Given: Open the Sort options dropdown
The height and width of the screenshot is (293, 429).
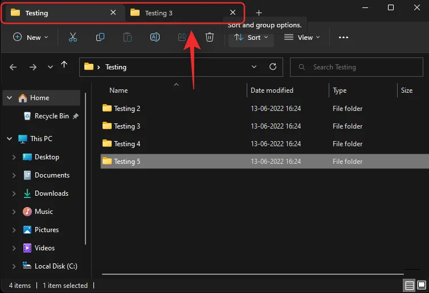Looking at the screenshot, I should click(251, 38).
